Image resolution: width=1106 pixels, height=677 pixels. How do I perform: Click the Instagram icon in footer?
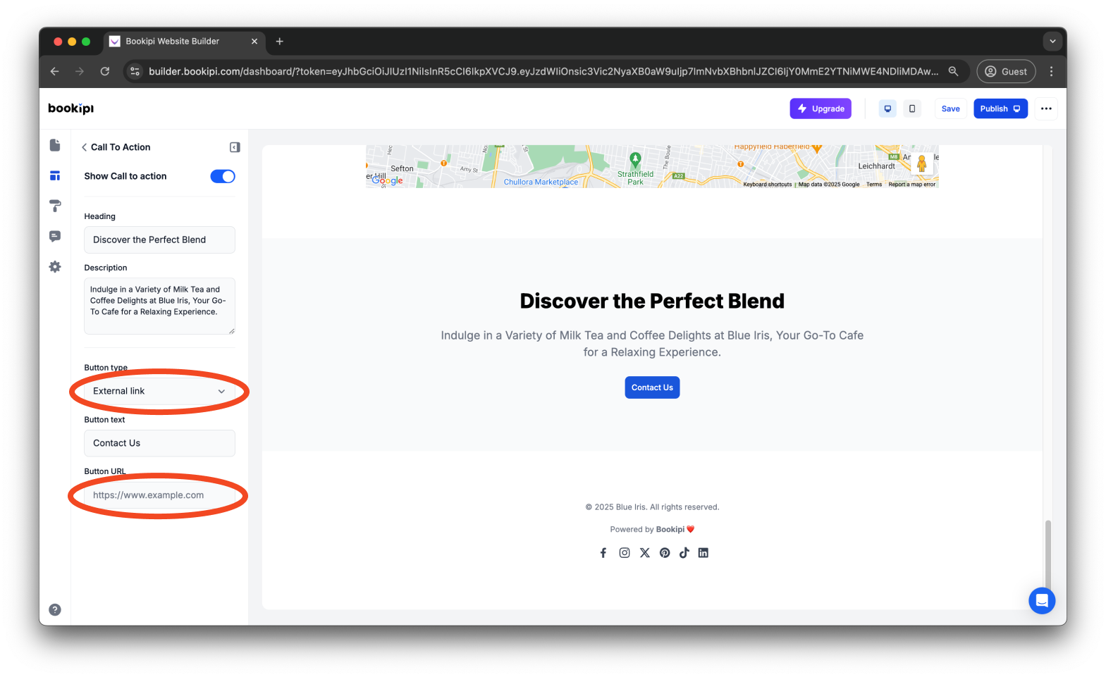click(x=625, y=553)
